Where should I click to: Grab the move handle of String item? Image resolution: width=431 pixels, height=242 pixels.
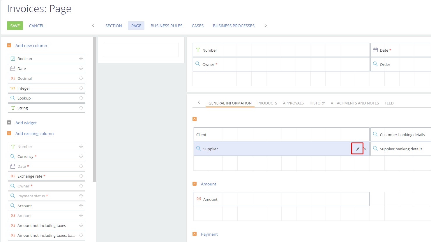[81, 108]
